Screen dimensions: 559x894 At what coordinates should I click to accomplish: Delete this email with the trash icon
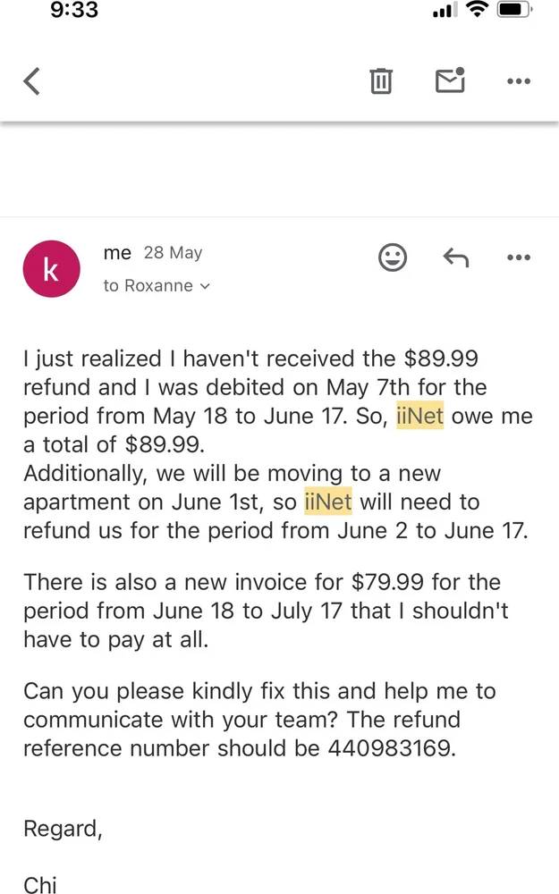pyautogui.click(x=381, y=80)
